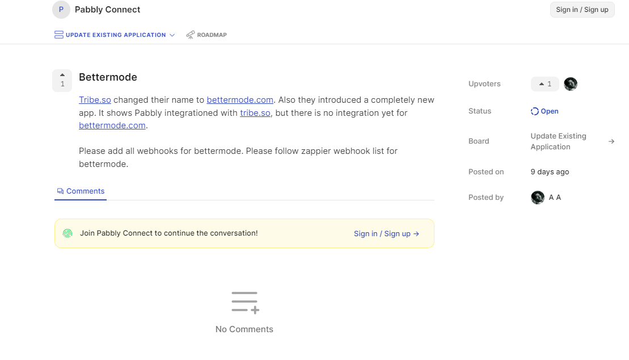Click the upvoters count button

544,84
